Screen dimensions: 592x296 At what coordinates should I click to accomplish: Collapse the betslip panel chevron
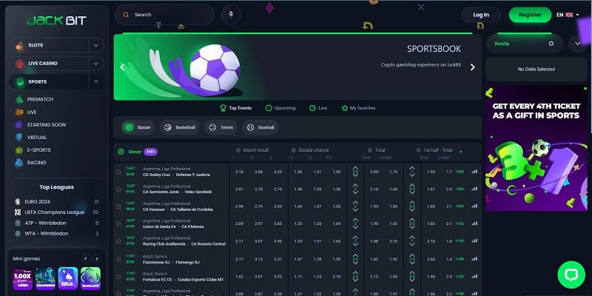coord(578,44)
